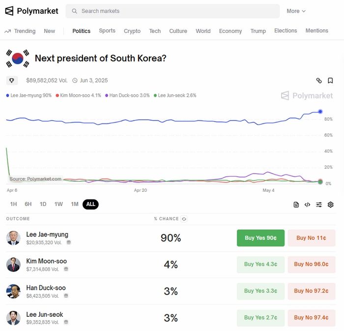Select the 1H chart timeframe
344x331 pixels.
coord(13,204)
